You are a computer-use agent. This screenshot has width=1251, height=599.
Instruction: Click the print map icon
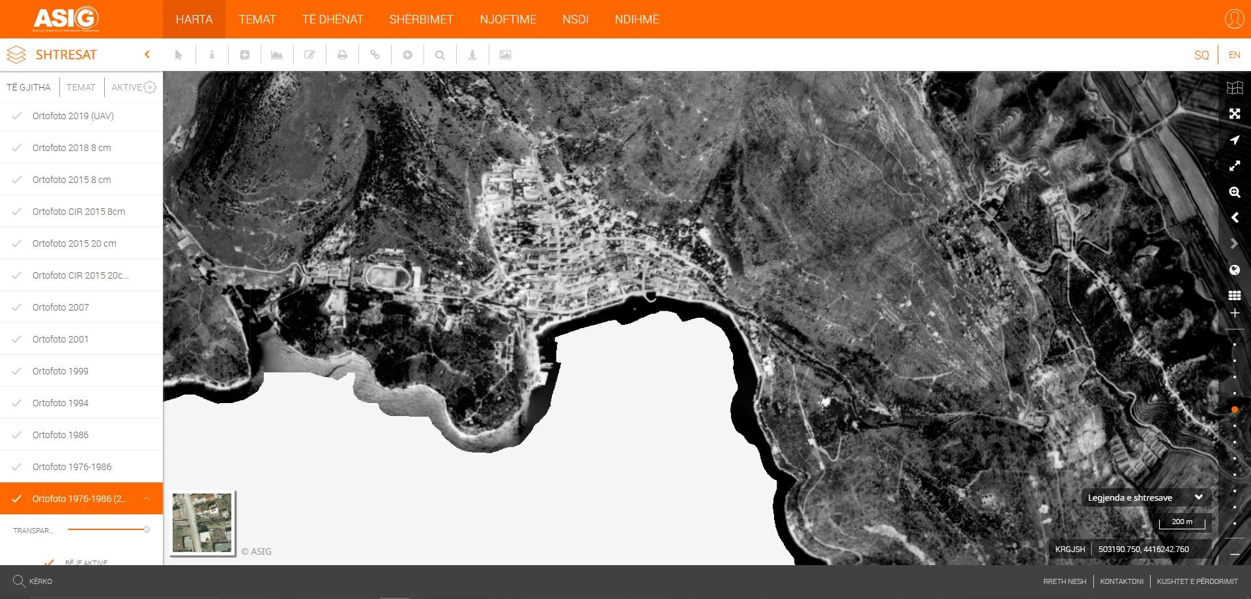coord(342,55)
